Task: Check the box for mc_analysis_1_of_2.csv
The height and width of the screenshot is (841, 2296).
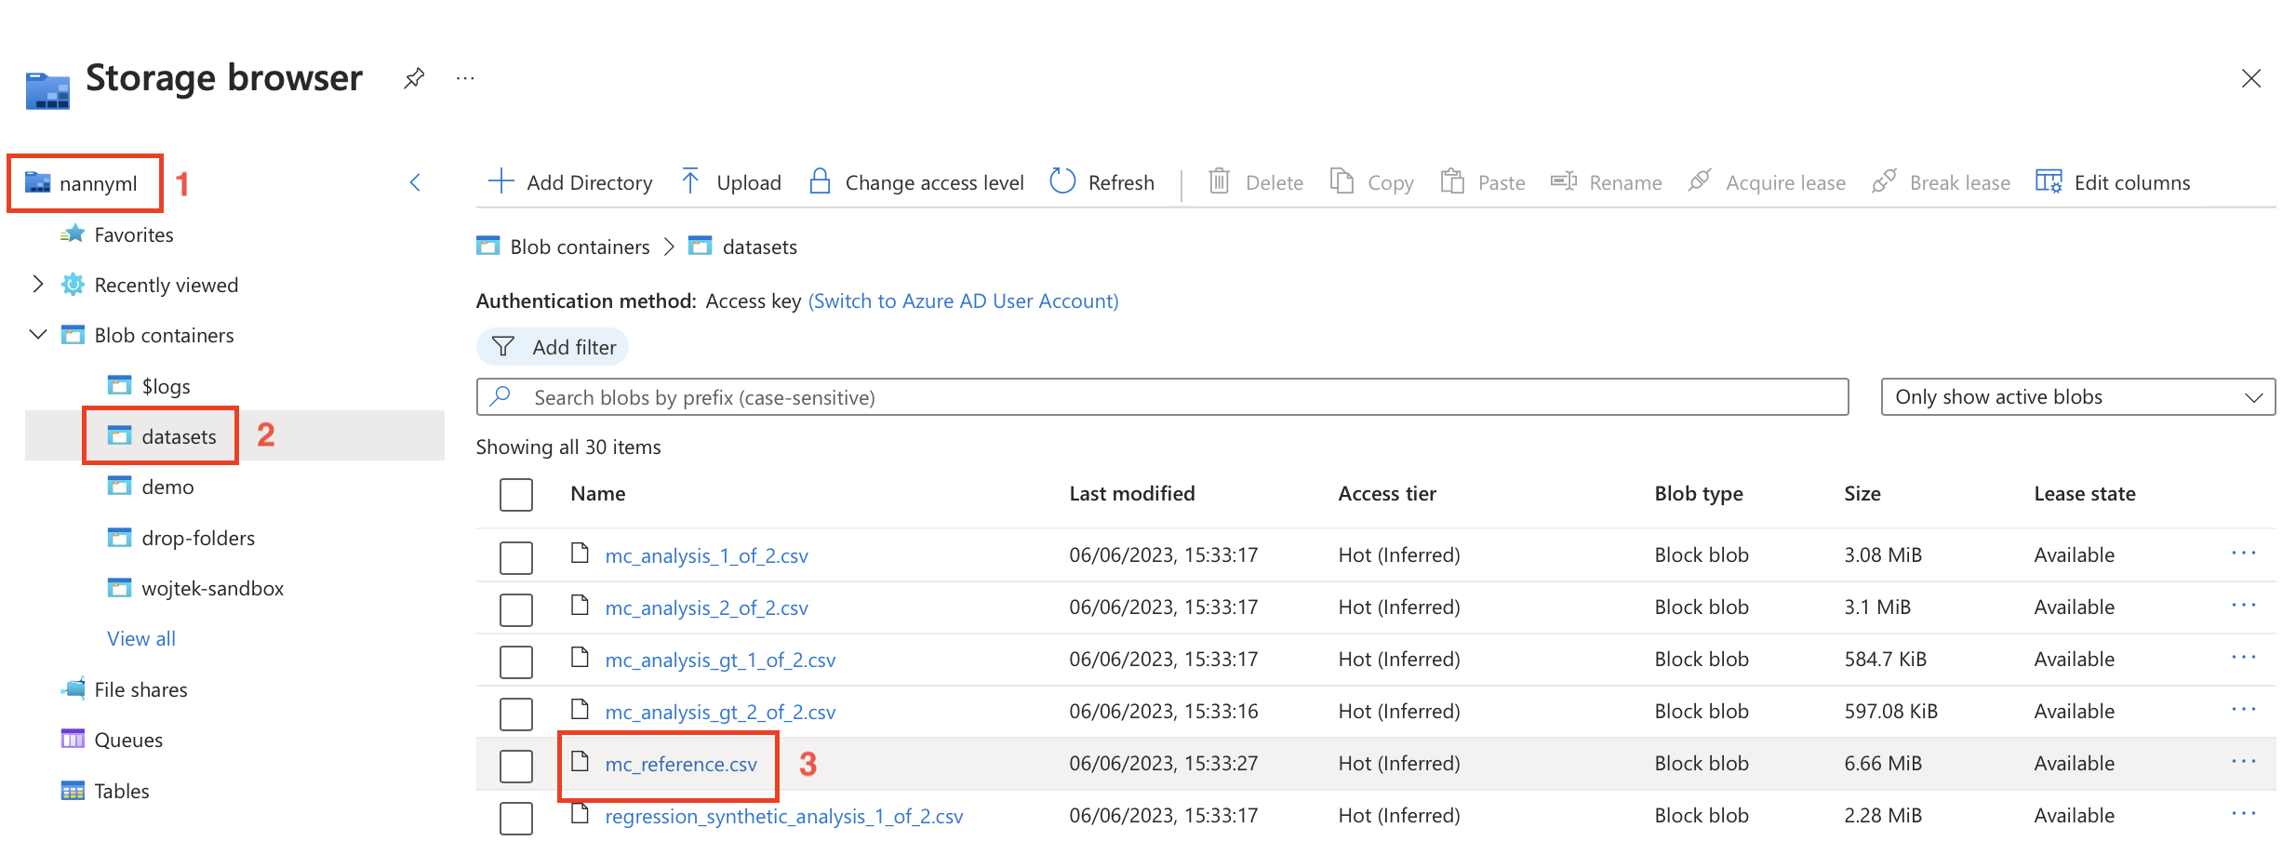Action: 516,557
